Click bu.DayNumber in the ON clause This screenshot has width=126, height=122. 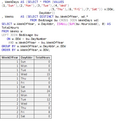coord(36,39)
